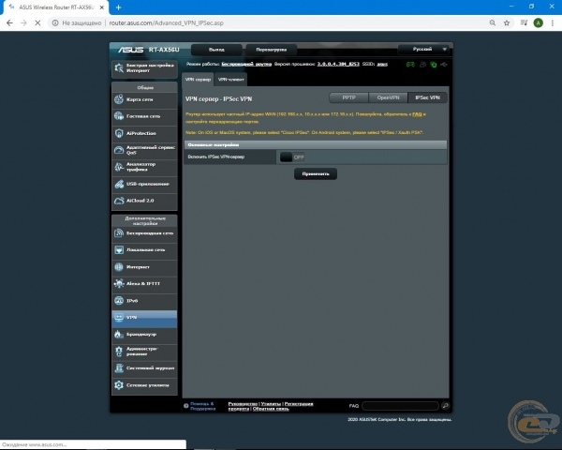Select the PPTP server type tab
Image resolution: width=562 pixels, height=450 pixels.
point(348,97)
